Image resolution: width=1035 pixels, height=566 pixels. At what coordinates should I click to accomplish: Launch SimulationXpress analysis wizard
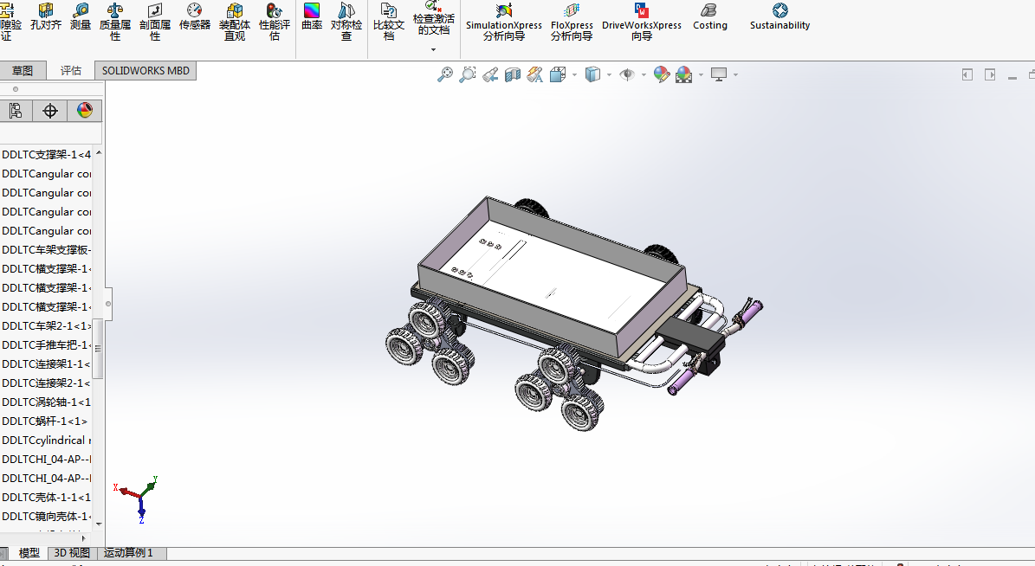click(503, 22)
